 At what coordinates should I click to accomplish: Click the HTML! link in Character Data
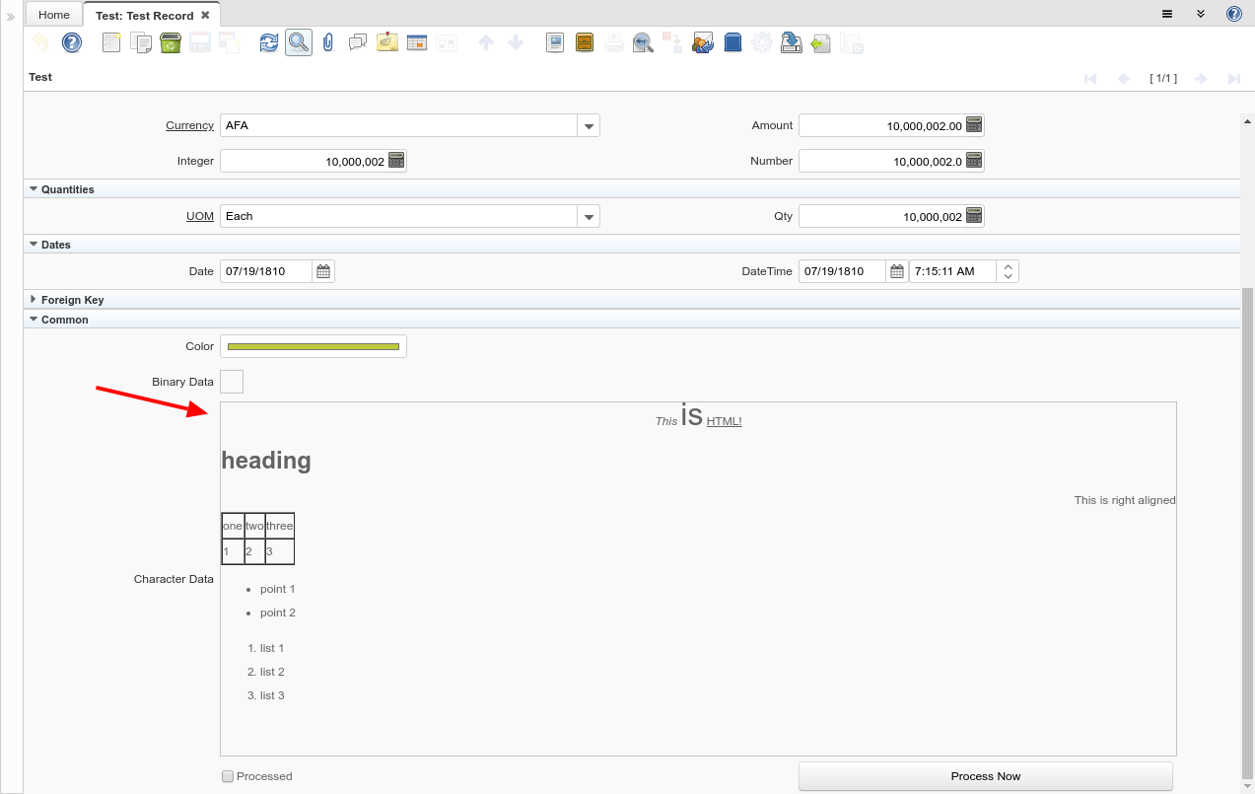pyautogui.click(x=724, y=421)
